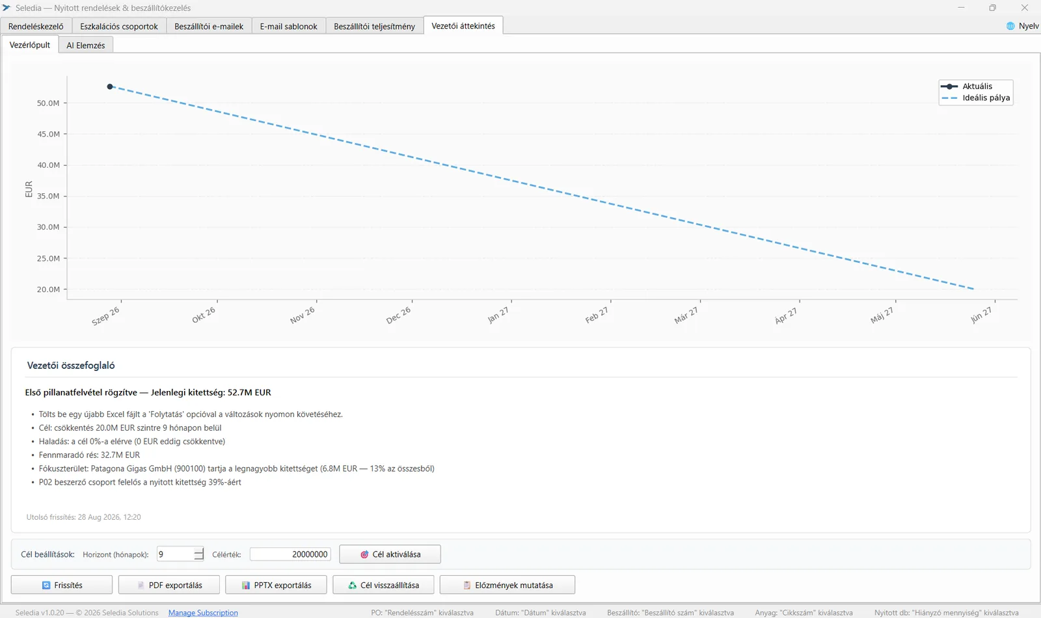
Task: Click 'Fennmaradó rés: 32.7M EUR' line
Action: (x=89, y=455)
